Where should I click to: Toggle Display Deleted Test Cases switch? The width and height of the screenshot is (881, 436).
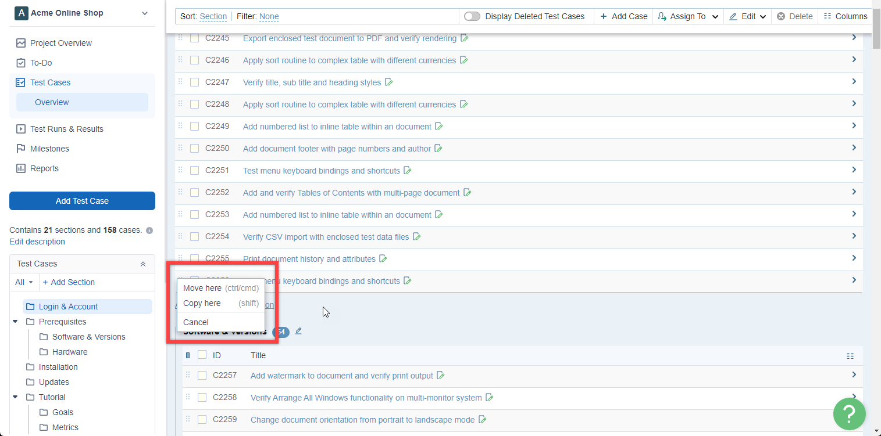[x=472, y=16]
